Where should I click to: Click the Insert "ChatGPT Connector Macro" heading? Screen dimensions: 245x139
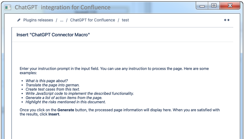click(x=53, y=35)
